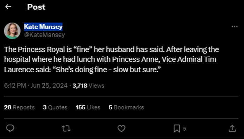Show who gave the 155 Likes
The height and width of the screenshot is (139, 244).
click(88, 107)
